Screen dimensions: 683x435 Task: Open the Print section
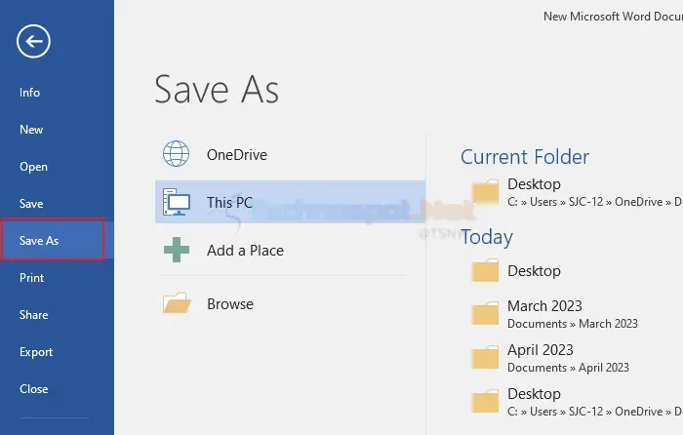[x=31, y=278]
